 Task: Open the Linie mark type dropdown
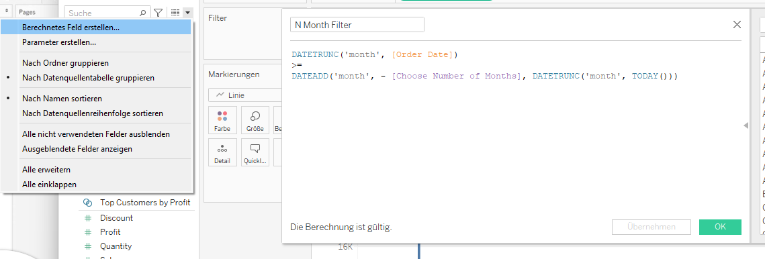[x=245, y=95]
